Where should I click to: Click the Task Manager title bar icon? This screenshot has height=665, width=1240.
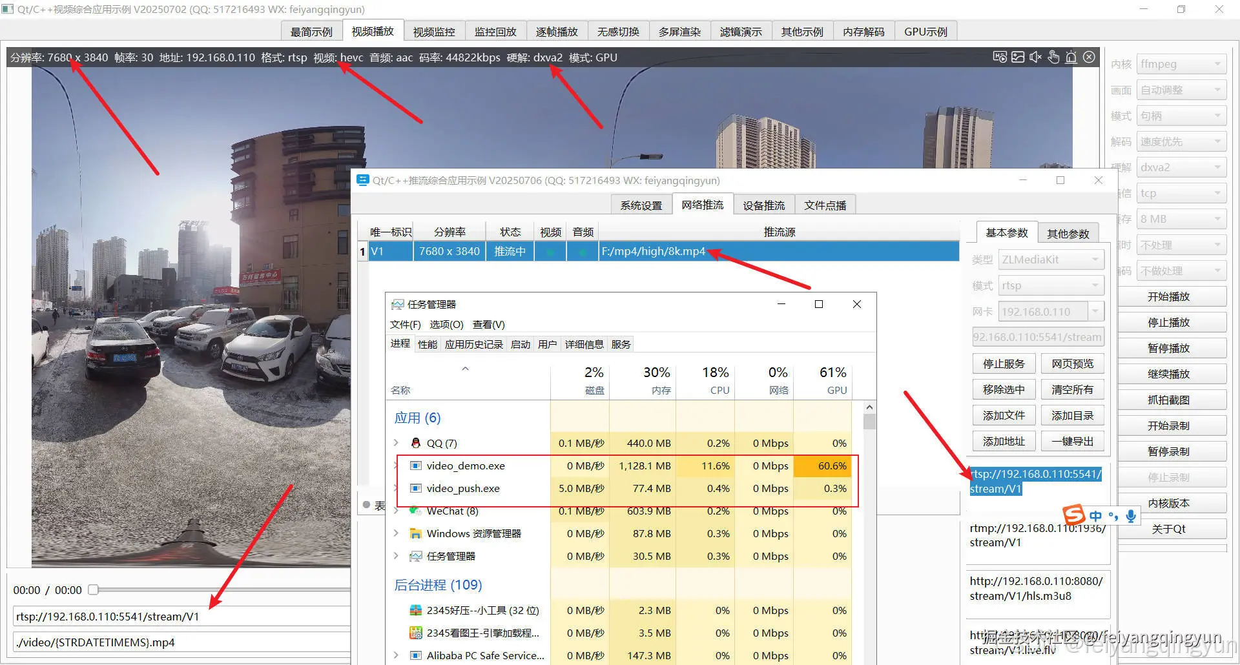click(397, 304)
